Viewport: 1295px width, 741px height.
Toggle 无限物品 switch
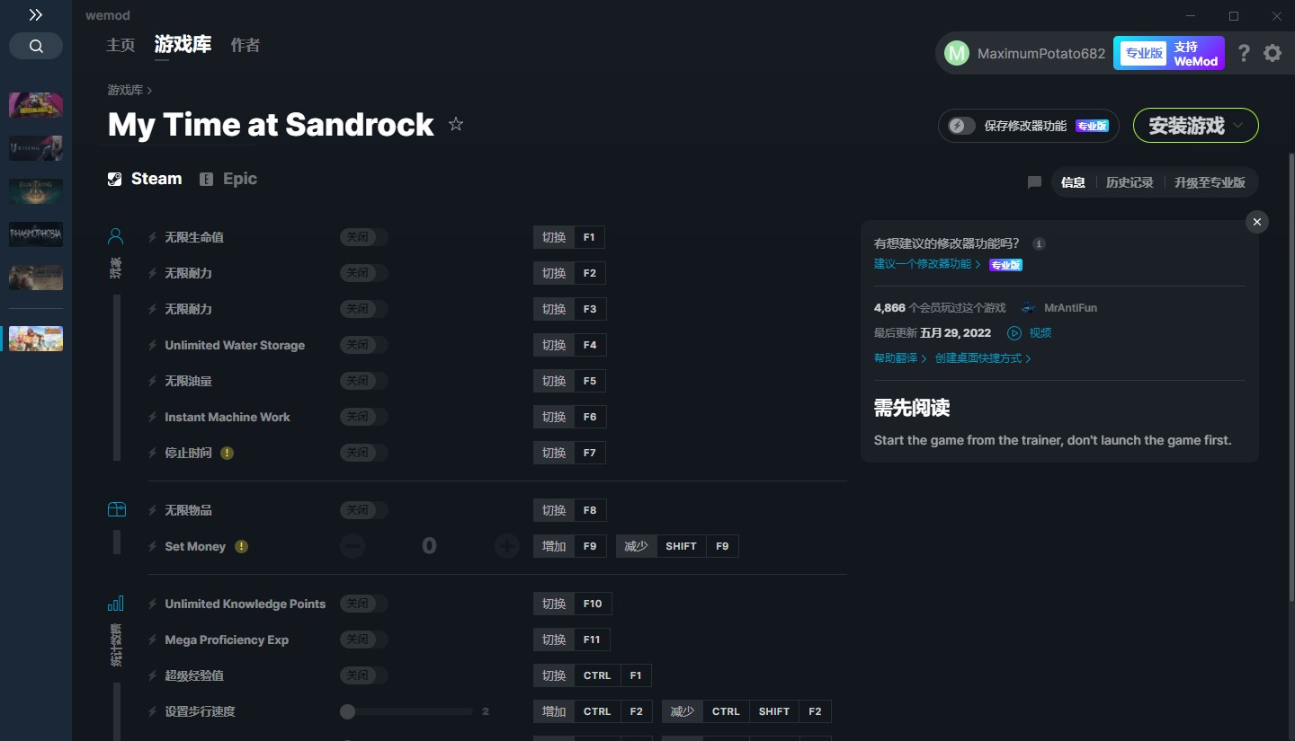[x=363, y=510]
